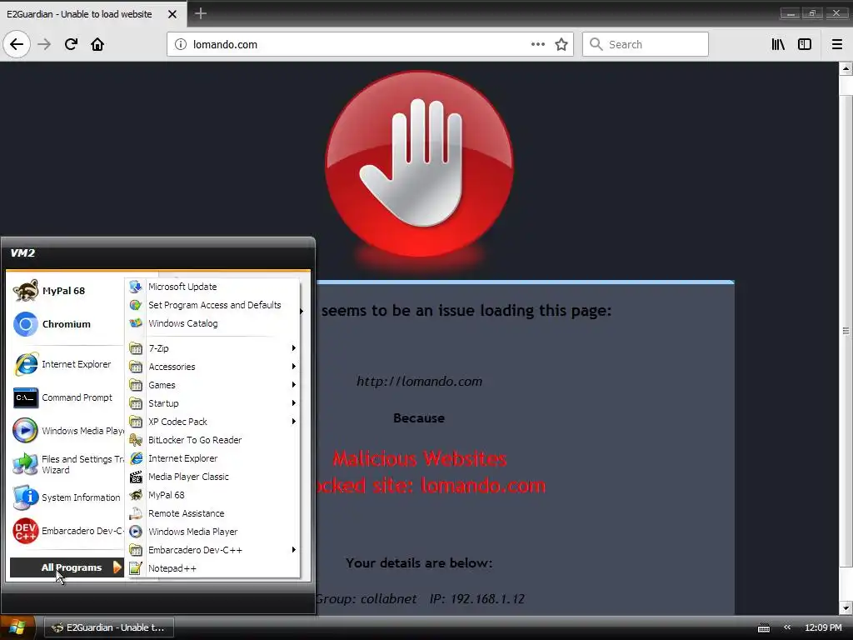Click the All Programs button

(x=67, y=567)
